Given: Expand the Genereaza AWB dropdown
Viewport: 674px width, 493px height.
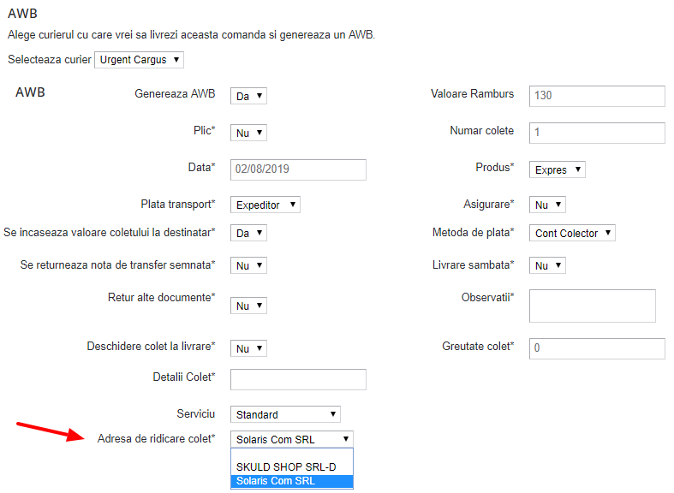Looking at the screenshot, I should point(248,97).
